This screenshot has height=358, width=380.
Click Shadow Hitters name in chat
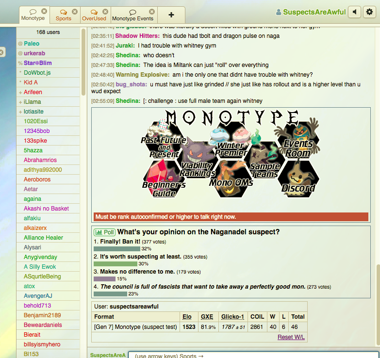pyautogui.click(x=137, y=36)
